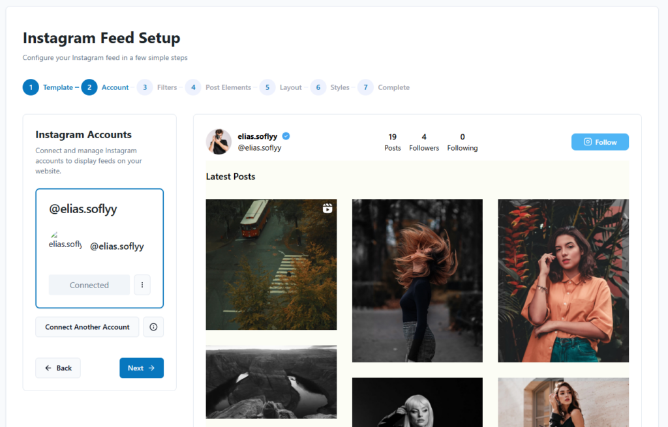The image size is (668, 427).
Task: Click the Instagram logo inside the Follow button
Action: 587,141
